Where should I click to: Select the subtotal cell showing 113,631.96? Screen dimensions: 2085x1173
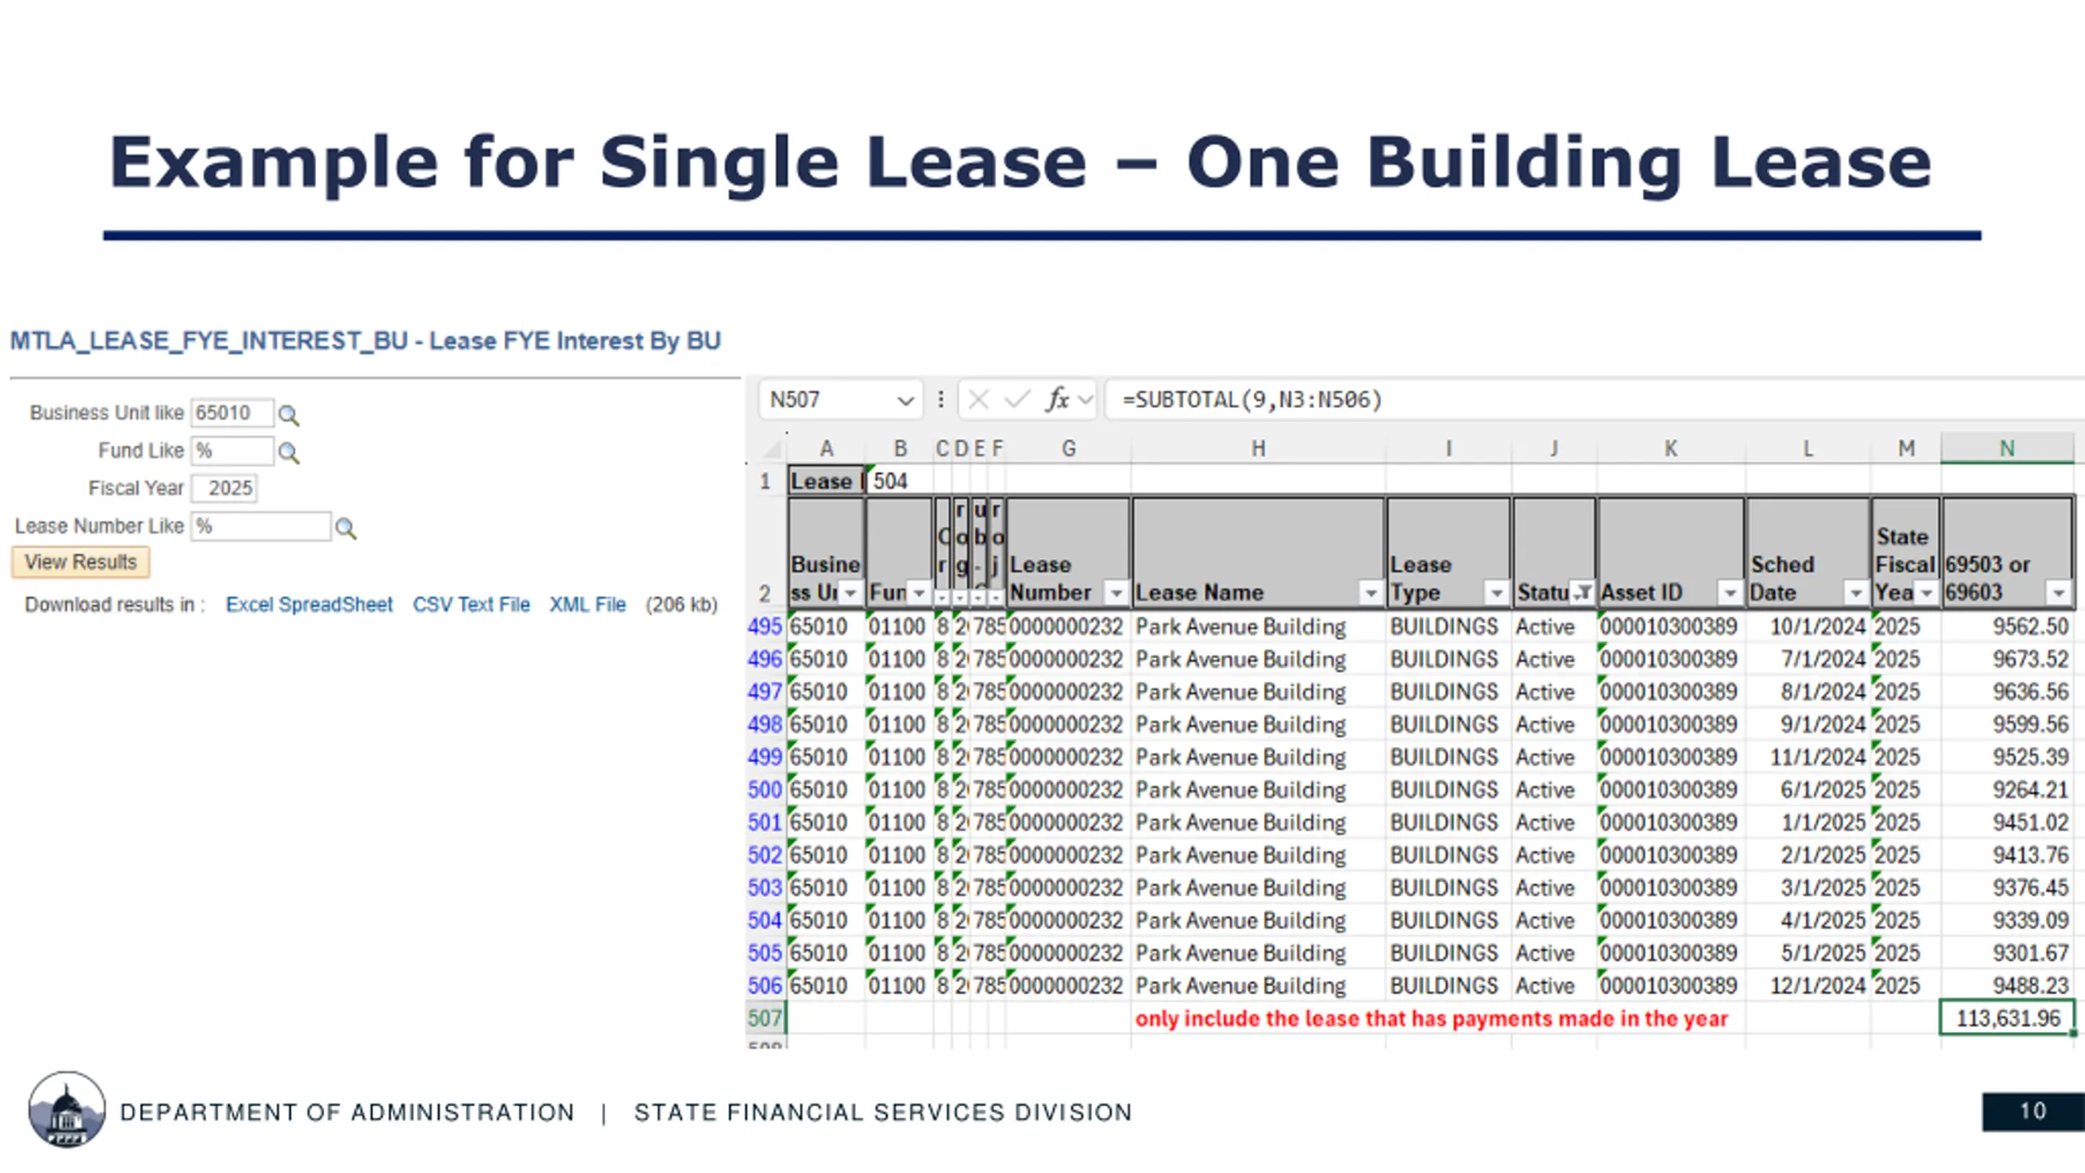tap(2007, 1018)
